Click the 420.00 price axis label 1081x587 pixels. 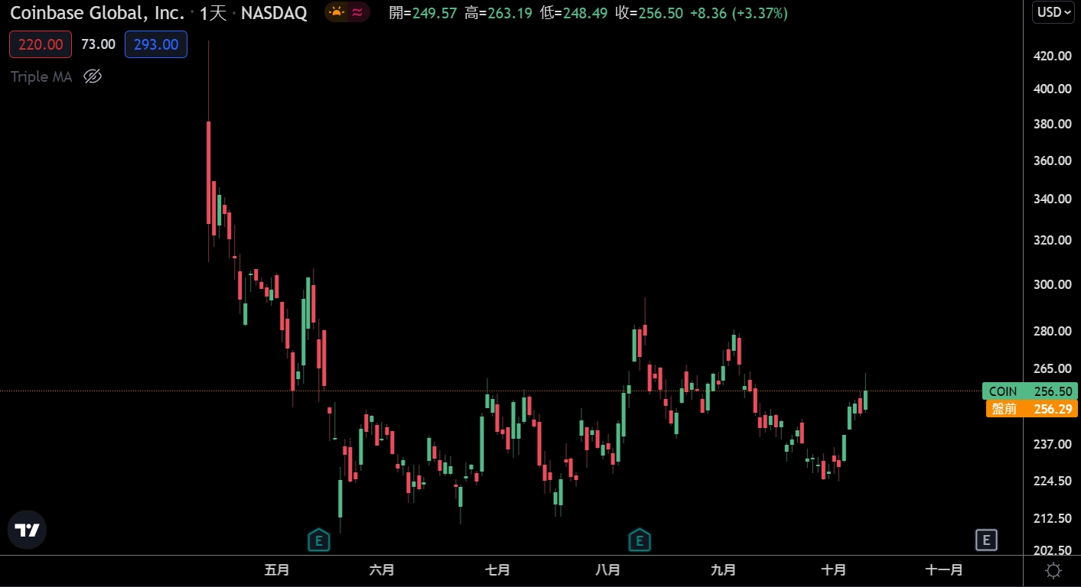[x=1052, y=56]
